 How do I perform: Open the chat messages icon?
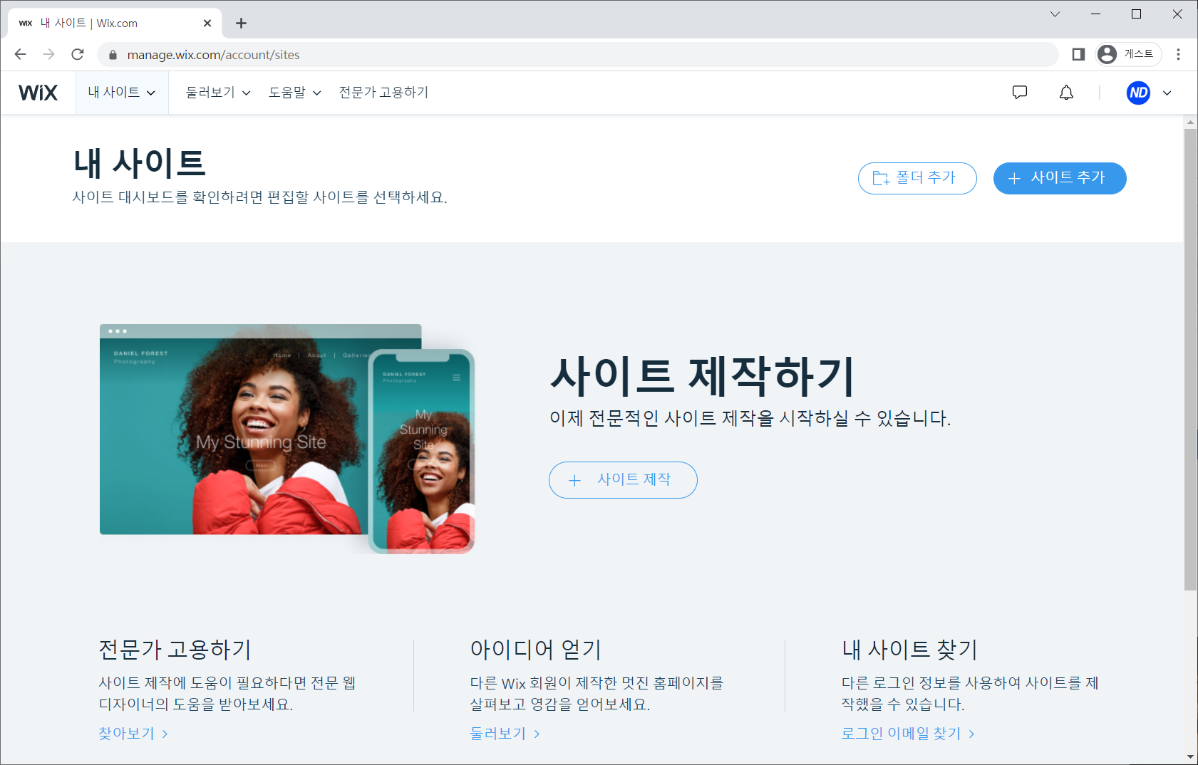(x=1020, y=93)
